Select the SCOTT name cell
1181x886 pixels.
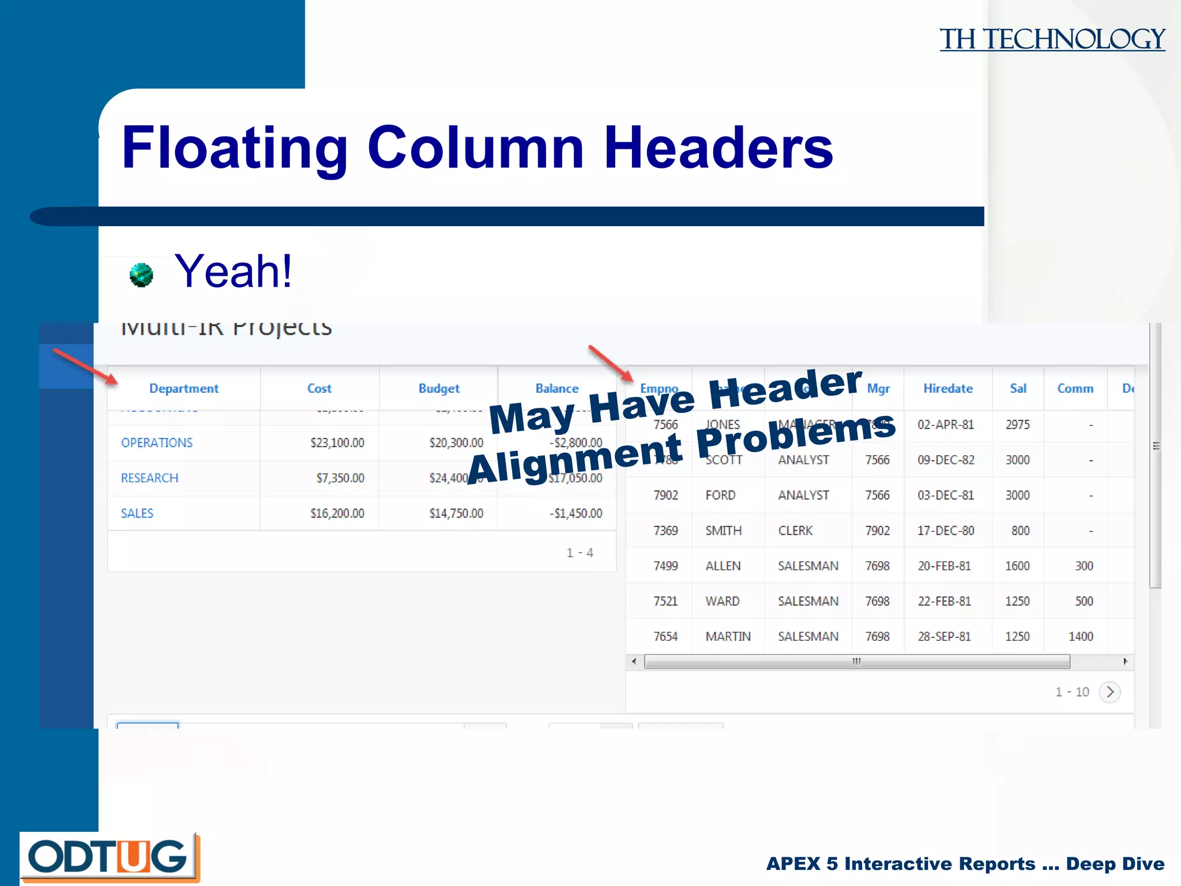[x=724, y=460]
